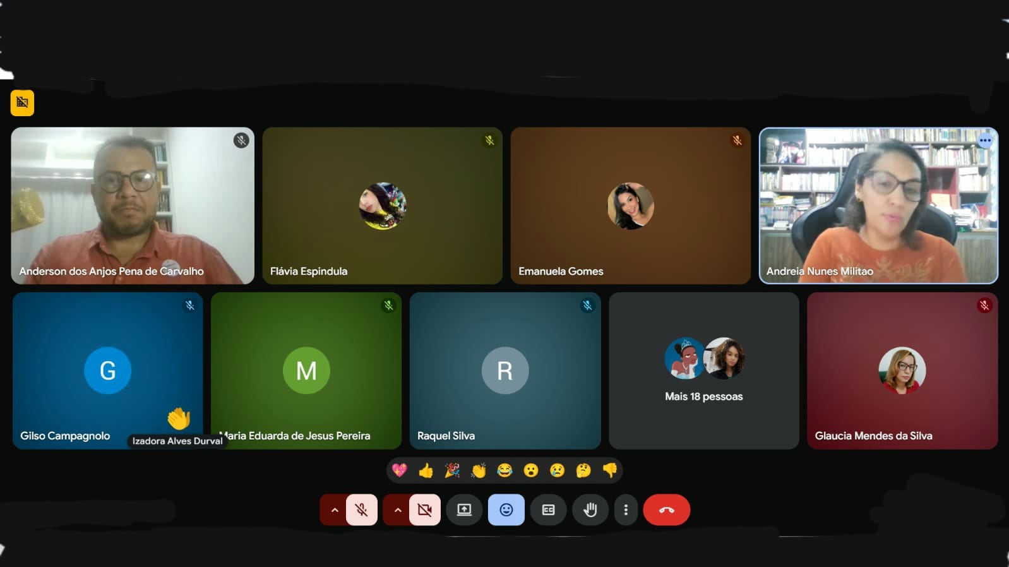Toggle the microphone mute button
Image resolution: width=1009 pixels, height=567 pixels.
tap(362, 510)
